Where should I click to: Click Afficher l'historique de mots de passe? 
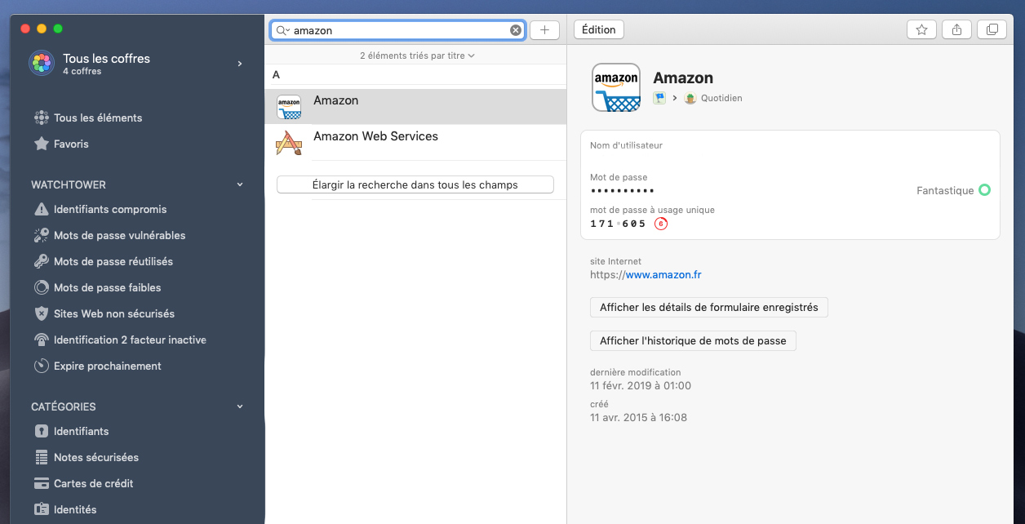coord(693,340)
